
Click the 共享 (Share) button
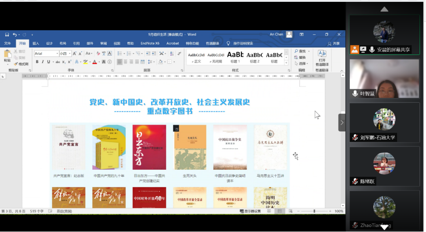pyautogui.click(x=334, y=43)
